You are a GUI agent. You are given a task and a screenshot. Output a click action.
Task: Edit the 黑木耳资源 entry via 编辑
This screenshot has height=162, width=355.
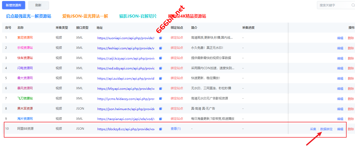click(340, 109)
